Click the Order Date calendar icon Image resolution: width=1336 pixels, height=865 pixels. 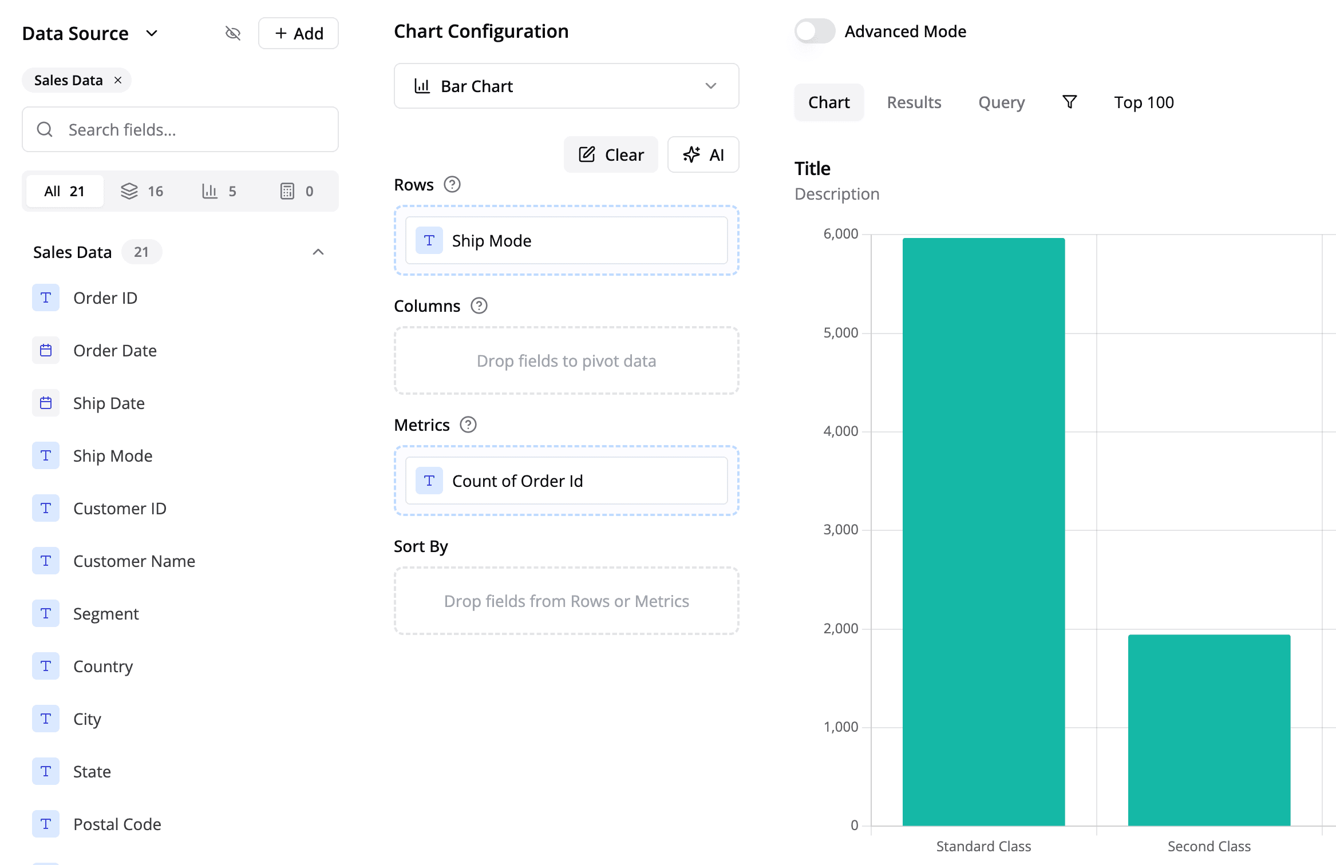[x=46, y=351]
